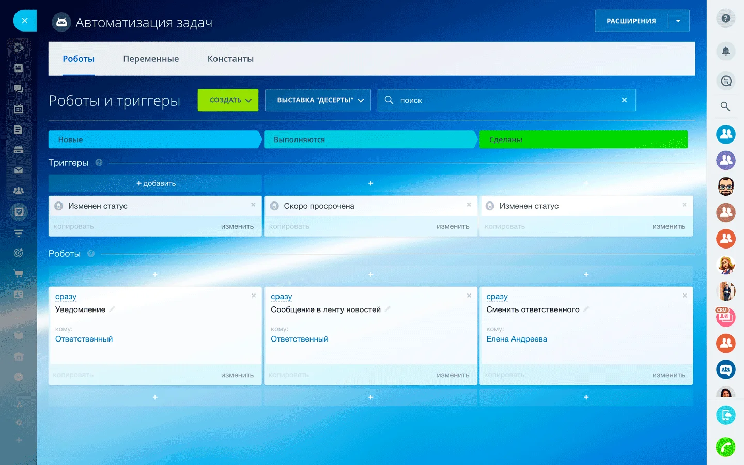The height and width of the screenshot is (465, 744).
Task: Open the mail envelope icon in left sidebar
Action: pyautogui.click(x=19, y=170)
